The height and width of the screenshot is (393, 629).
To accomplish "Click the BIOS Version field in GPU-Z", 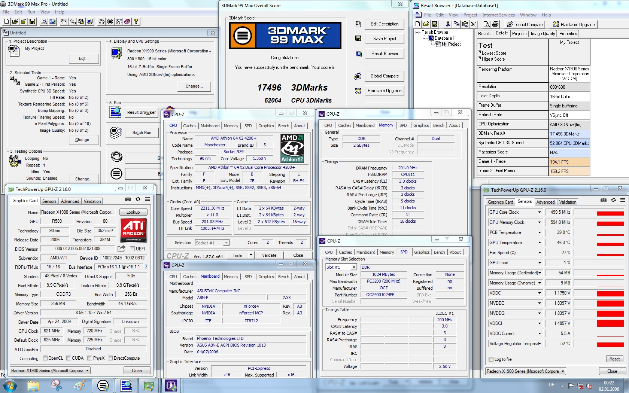I will 78,249.
